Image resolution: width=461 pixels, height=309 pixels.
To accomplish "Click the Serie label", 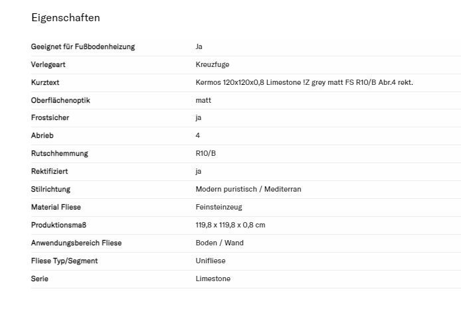I will 40,279.
